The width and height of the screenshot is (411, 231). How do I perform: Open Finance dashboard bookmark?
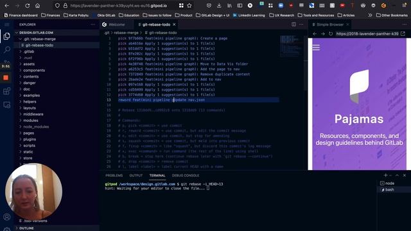click(x=21, y=15)
